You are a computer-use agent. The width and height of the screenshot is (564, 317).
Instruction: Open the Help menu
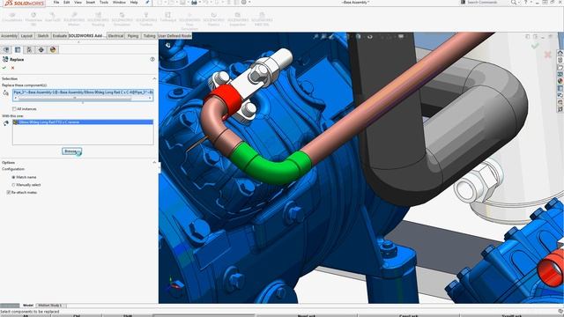tap(134, 3)
